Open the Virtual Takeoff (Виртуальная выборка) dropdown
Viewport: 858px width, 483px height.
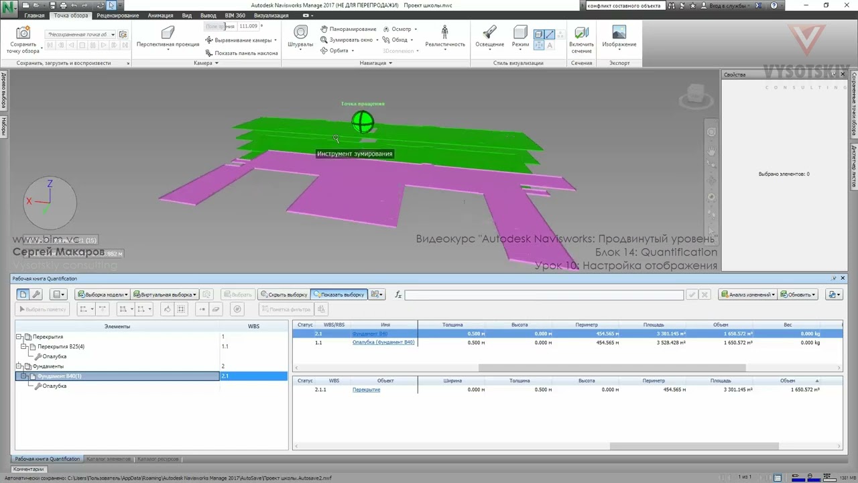tap(164, 294)
